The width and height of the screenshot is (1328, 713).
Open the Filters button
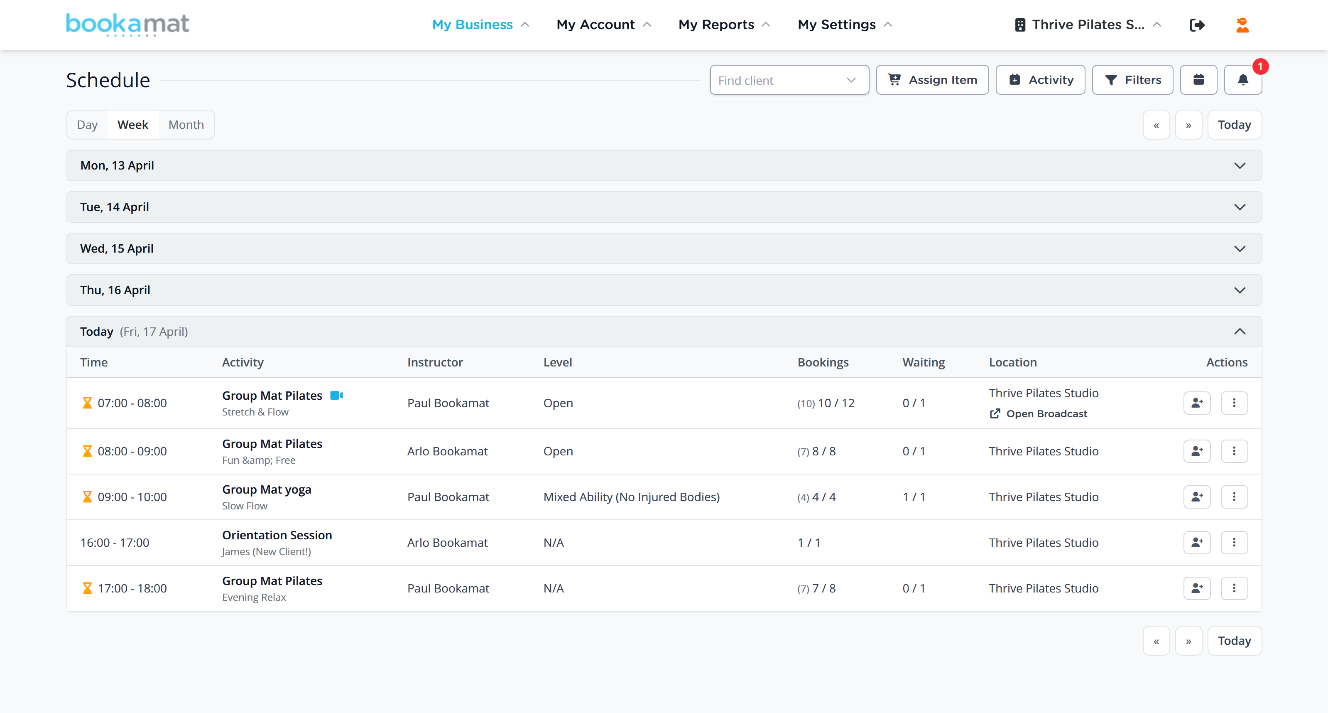pyautogui.click(x=1132, y=79)
